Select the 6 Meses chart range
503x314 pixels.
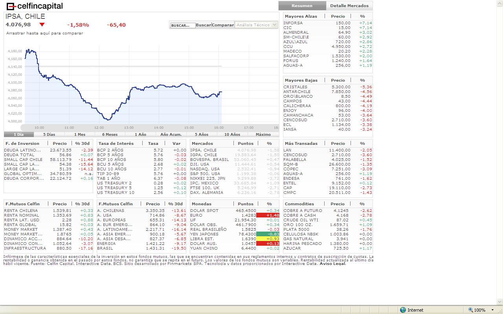(110, 134)
